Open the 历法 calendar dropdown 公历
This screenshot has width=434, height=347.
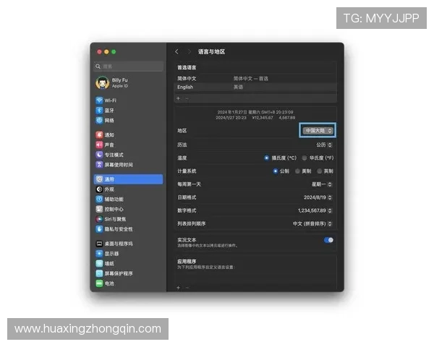[324, 145]
